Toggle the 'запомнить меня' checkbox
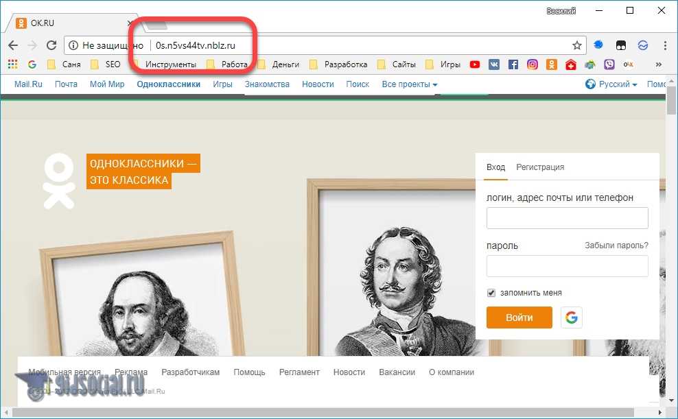This screenshot has height=419, width=678. tap(491, 293)
